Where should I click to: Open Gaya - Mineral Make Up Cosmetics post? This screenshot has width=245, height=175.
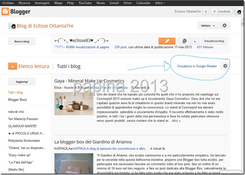click(x=89, y=81)
